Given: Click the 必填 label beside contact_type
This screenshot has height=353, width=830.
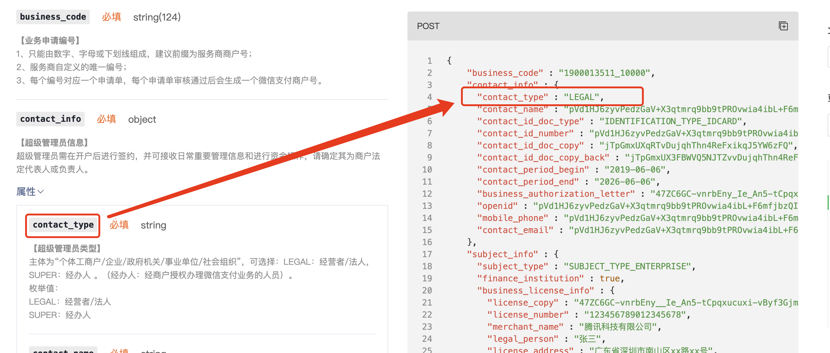Looking at the screenshot, I should click(x=119, y=225).
